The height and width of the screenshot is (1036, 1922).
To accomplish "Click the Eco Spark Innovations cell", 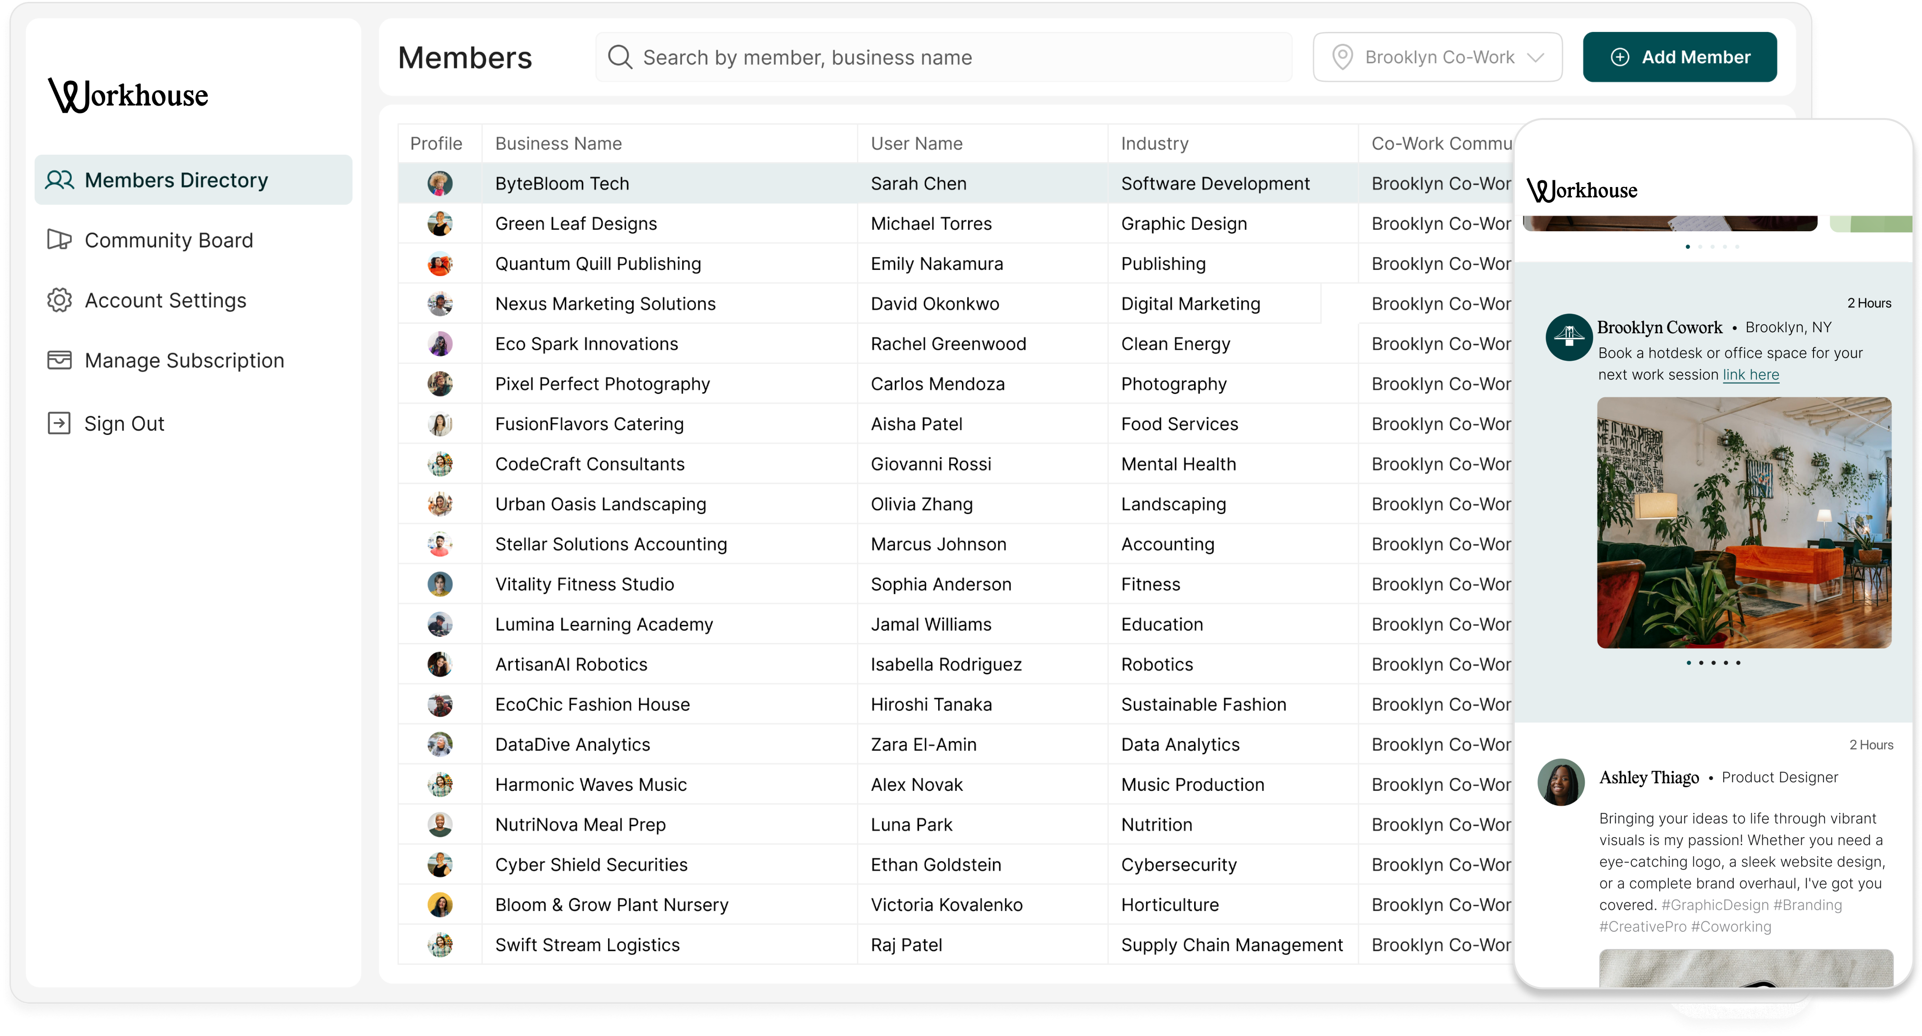I will [x=670, y=344].
